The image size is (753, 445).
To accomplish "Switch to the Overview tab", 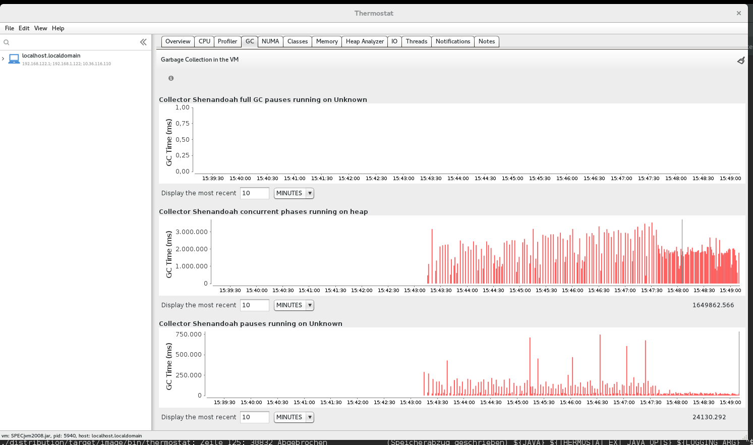I will pos(178,41).
